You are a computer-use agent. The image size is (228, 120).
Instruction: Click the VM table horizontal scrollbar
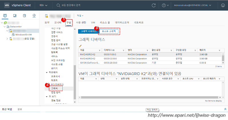149,97
